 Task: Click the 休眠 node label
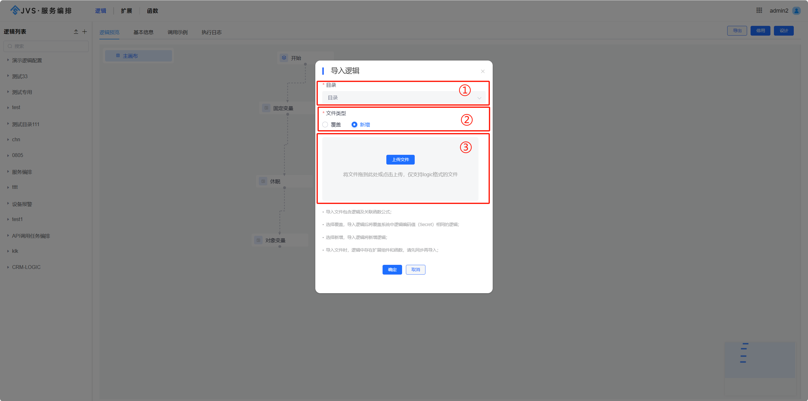tap(275, 181)
